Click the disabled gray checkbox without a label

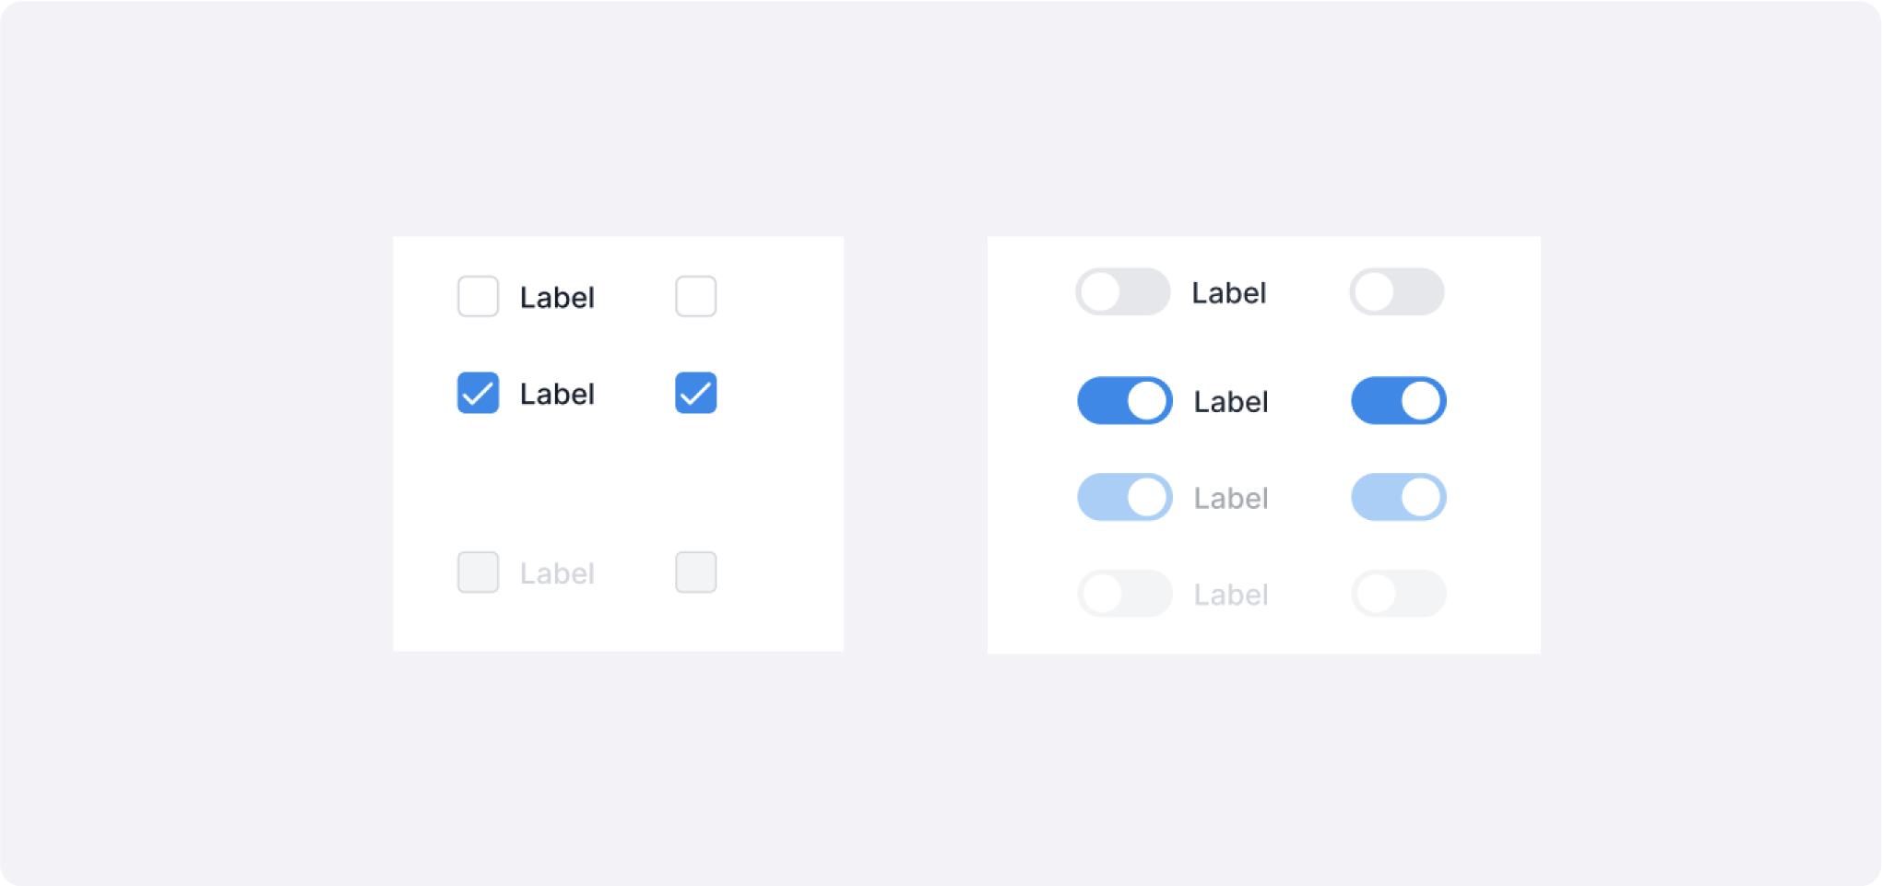coord(695,573)
